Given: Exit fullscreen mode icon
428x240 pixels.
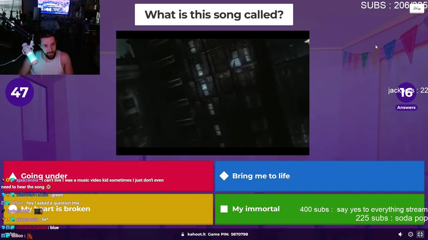Looking at the screenshot, I should pyautogui.click(x=420, y=234).
